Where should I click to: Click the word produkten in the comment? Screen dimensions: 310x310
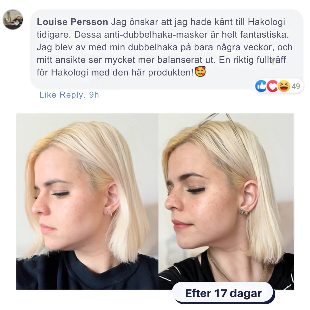click(170, 73)
